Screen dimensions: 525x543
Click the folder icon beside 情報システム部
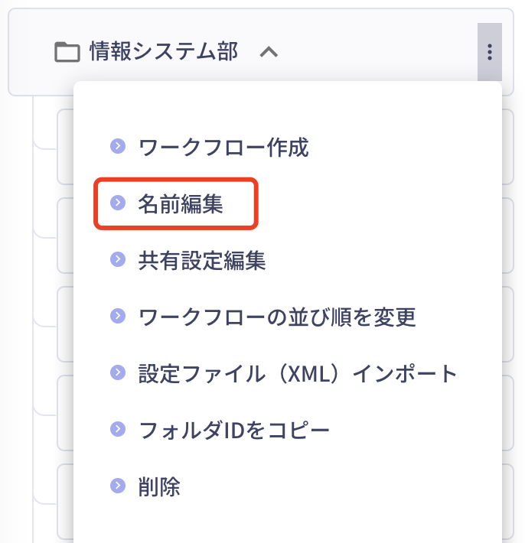tap(67, 52)
